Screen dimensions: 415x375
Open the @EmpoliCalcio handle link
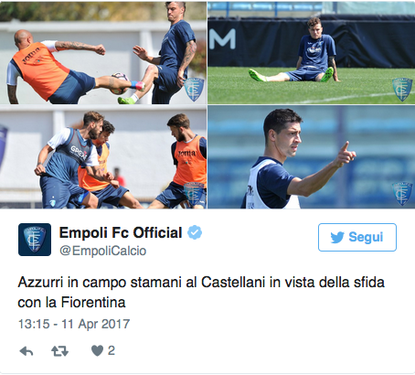(103, 251)
